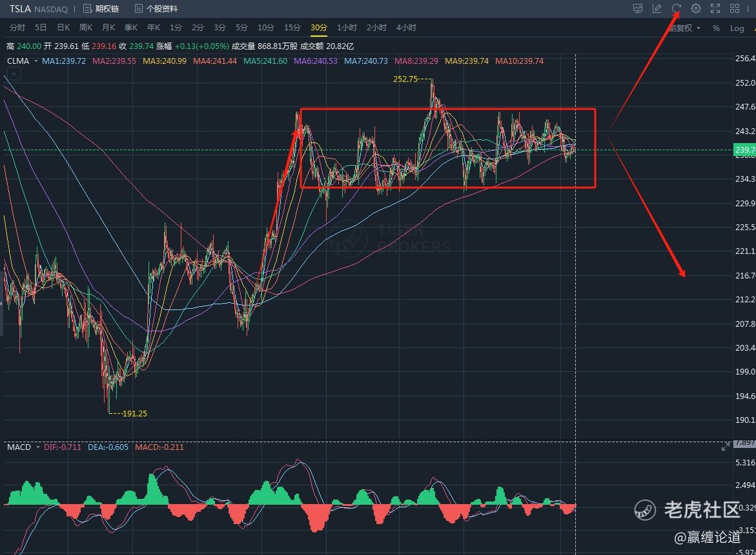This screenshot has height=555, width=756.
Task: Toggle the Log scale axis mode
Action: [x=737, y=28]
